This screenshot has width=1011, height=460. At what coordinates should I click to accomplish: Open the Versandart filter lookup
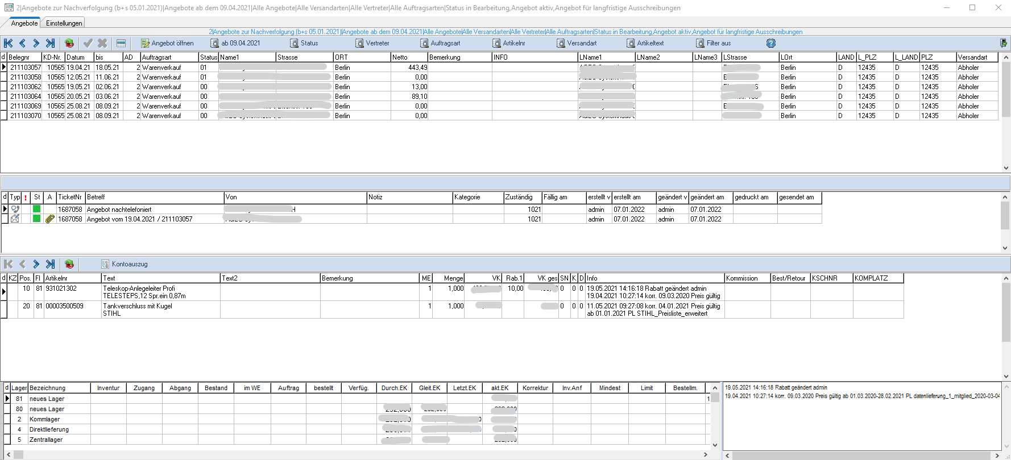coord(577,43)
